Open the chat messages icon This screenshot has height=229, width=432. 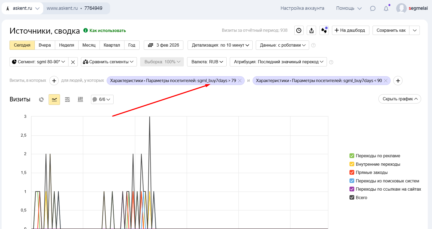(373, 8)
